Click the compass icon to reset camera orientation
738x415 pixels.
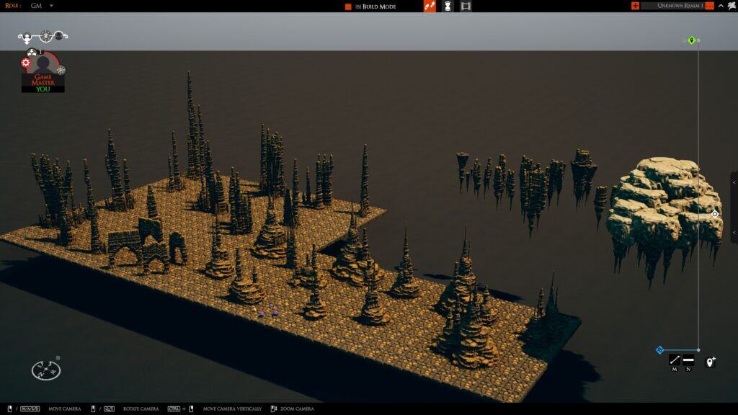tap(45, 370)
